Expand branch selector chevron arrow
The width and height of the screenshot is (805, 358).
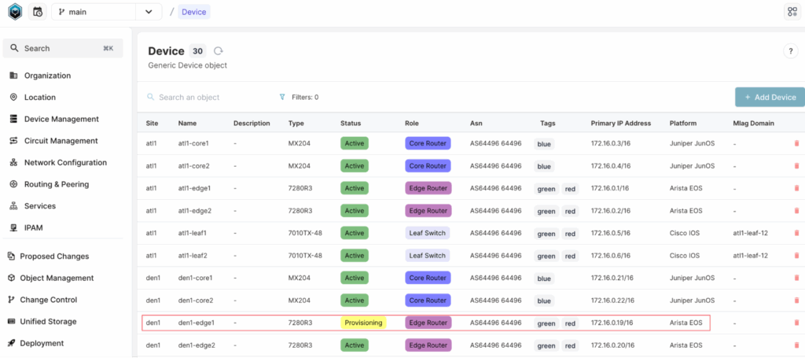coord(149,12)
